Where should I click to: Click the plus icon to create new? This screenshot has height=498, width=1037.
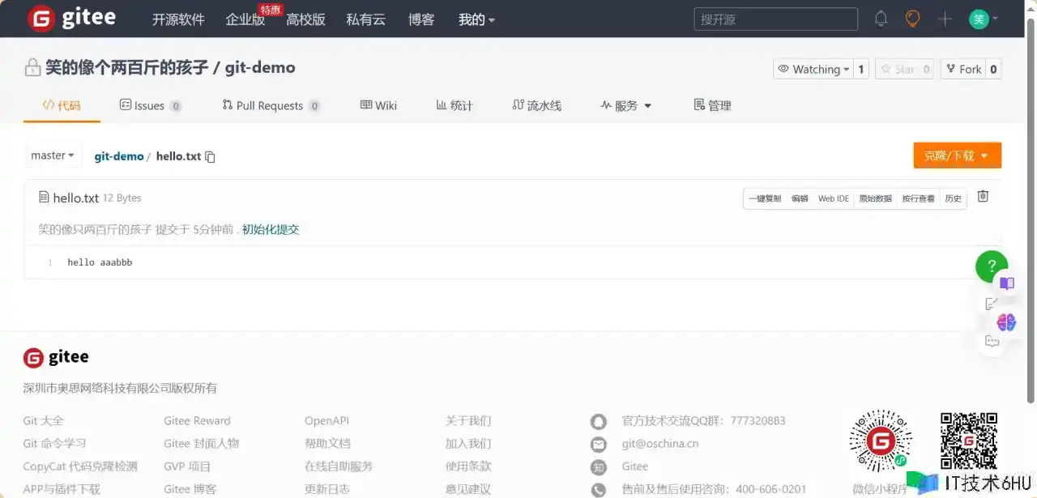(x=945, y=19)
